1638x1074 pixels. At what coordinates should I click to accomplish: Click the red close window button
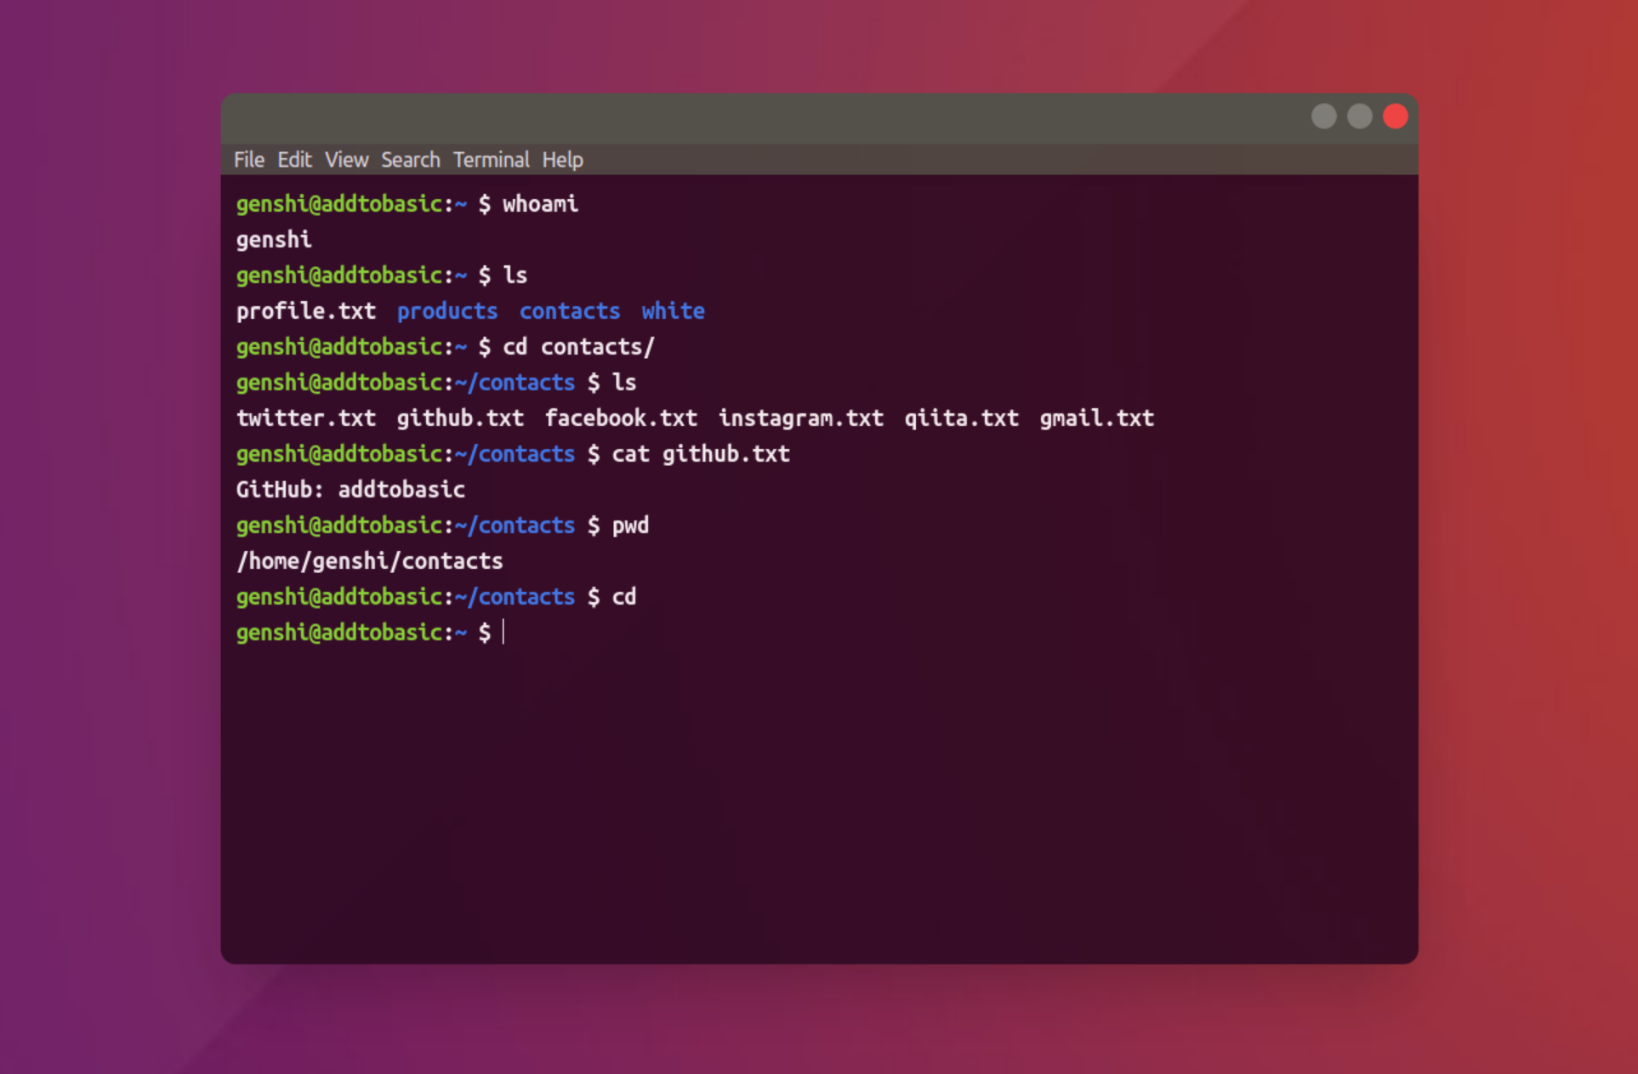click(x=1395, y=116)
